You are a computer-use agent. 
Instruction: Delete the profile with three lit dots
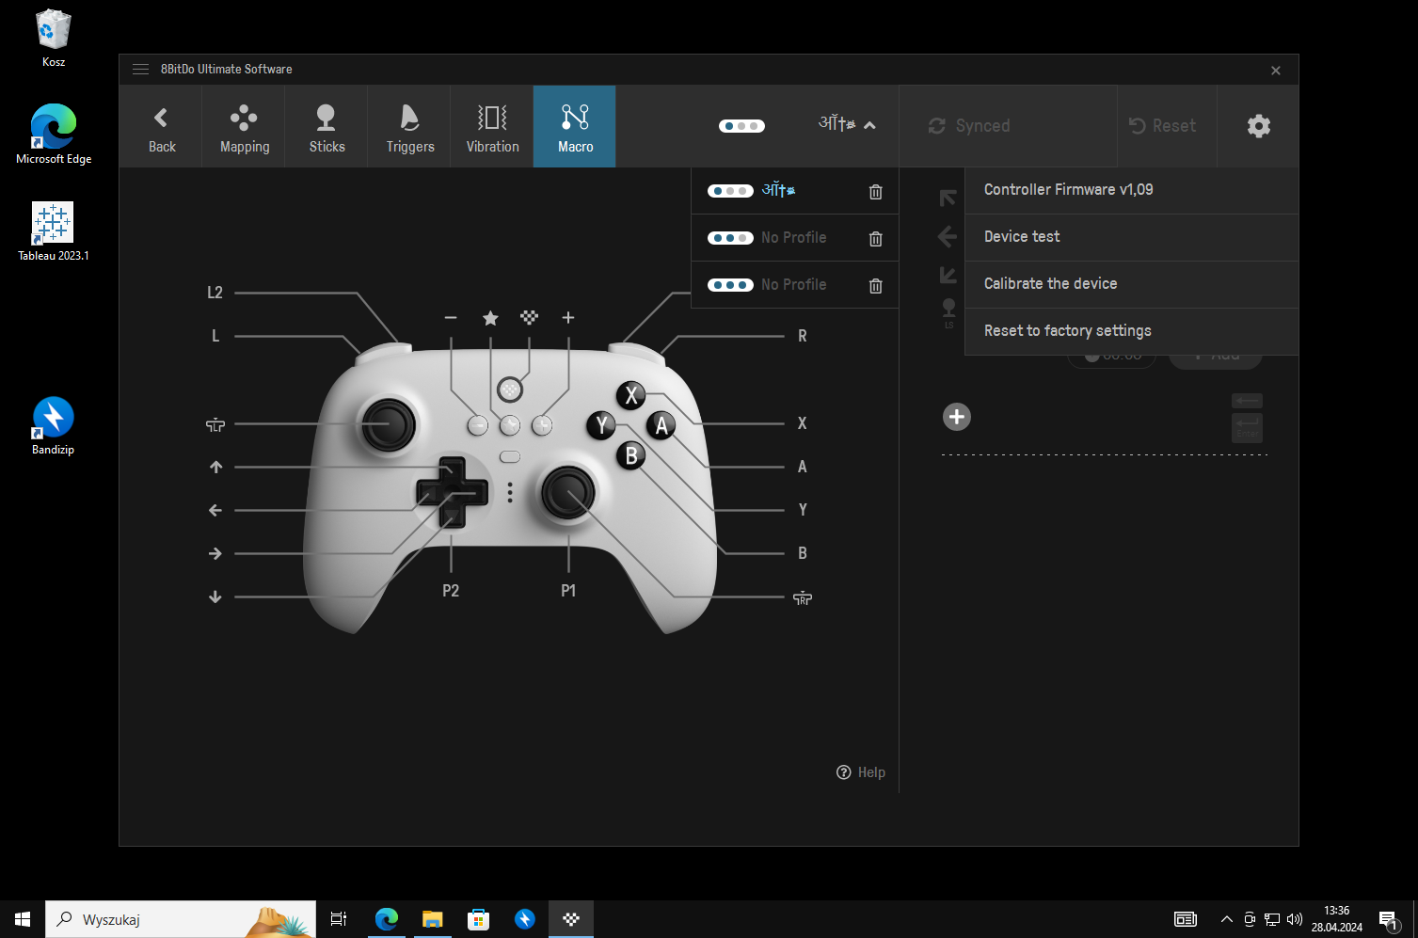point(876,286)
